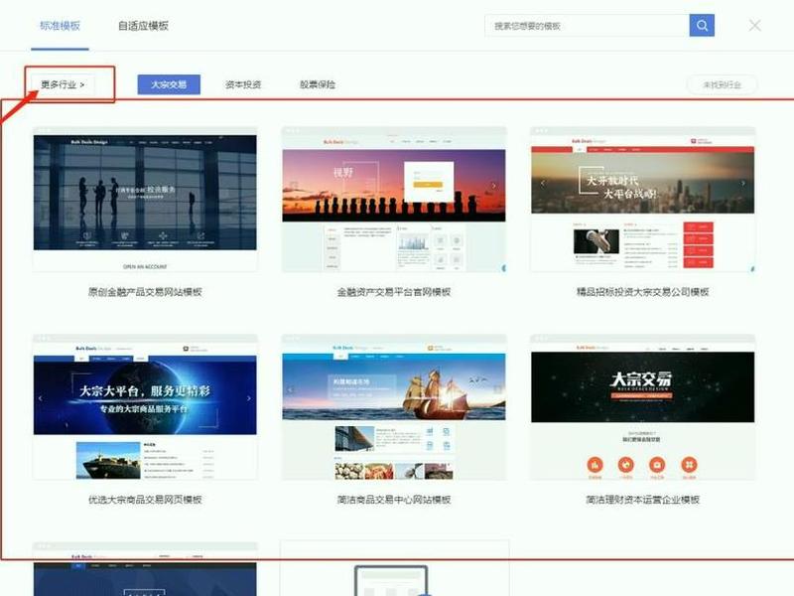The height and width of the screenshot is (596, 794).
Task: Select the 股票保险 category
Action: 318,84
